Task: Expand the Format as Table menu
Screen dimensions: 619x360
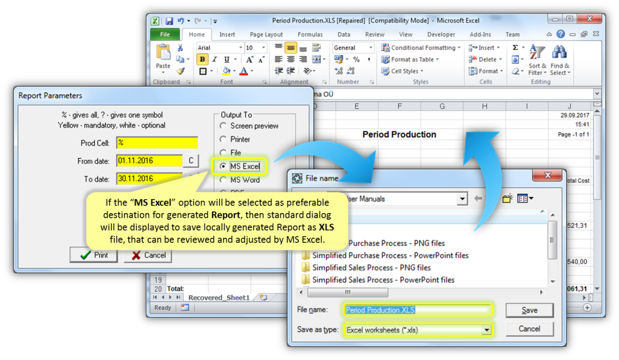Action: tap(410, 59)
